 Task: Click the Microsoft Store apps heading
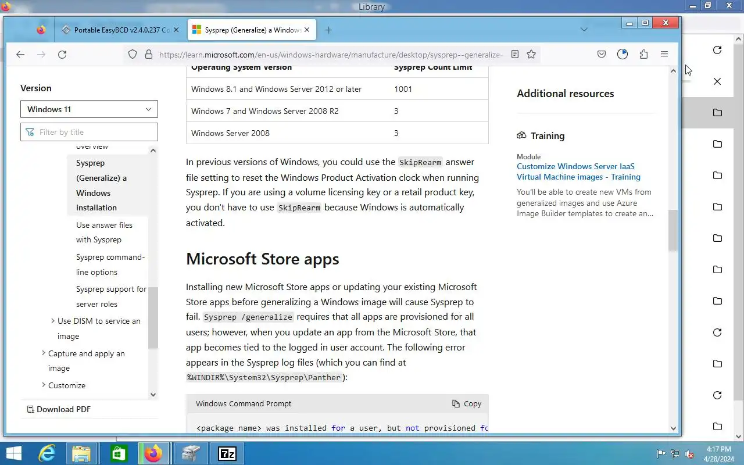pyautogui.click(x=262, y=259)
